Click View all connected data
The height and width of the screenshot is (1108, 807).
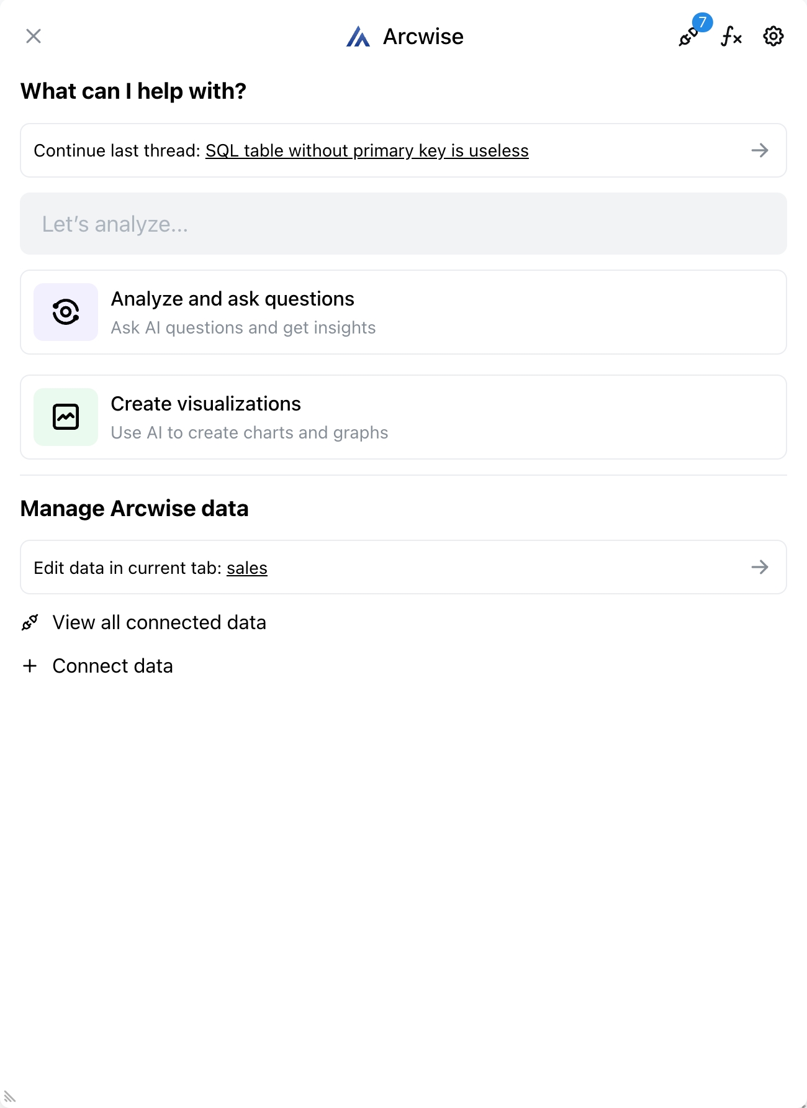coord(159,622)
